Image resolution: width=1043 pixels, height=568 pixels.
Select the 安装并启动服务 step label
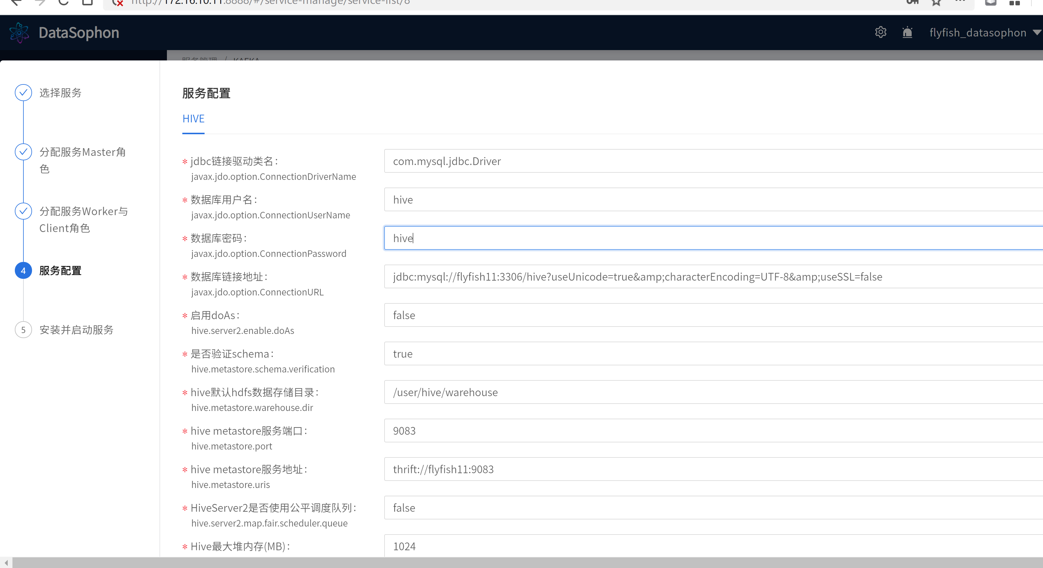pyautogui.click(x=76, y=330)
